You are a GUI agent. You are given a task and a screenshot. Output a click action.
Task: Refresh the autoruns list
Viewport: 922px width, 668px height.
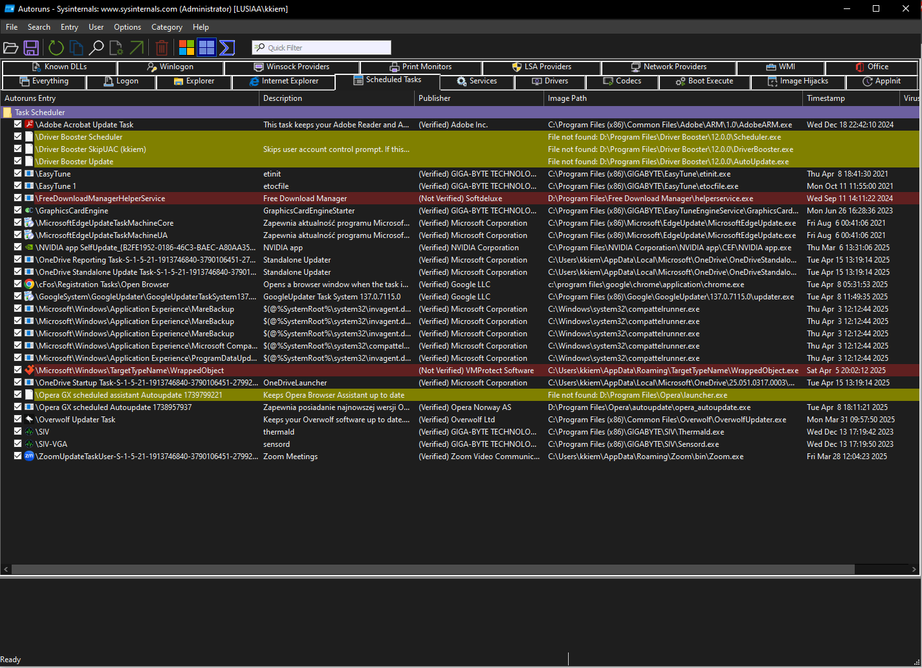56,47
